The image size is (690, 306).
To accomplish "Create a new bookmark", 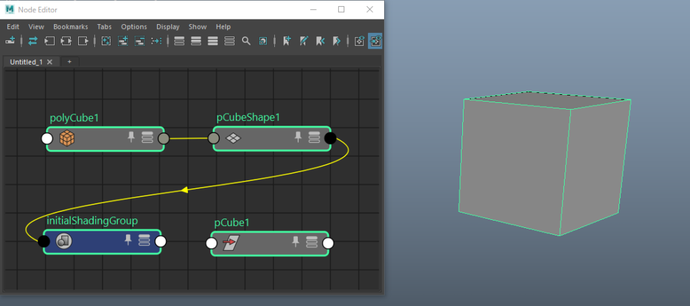I will tap(287, 41).
